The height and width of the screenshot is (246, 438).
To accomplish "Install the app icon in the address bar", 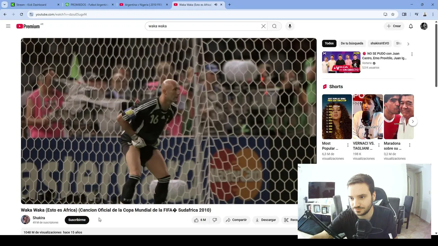I will point(385,14).
